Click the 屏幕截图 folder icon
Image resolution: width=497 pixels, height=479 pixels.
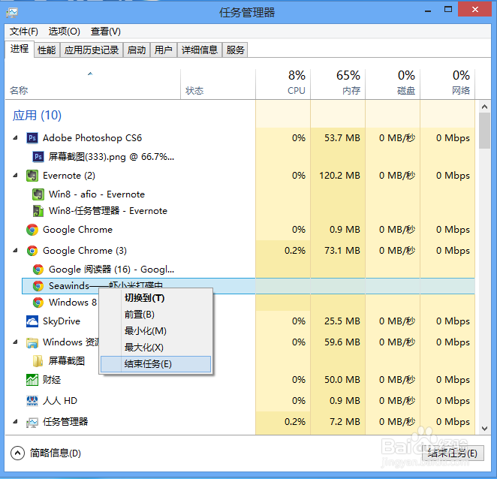pyautogui.click(x=38, y=361)
